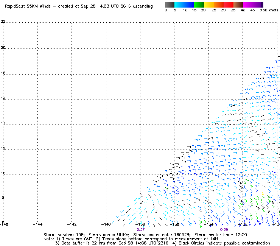Click the longitude label -136
Screen dimensions: 280x246
[174, 224]
